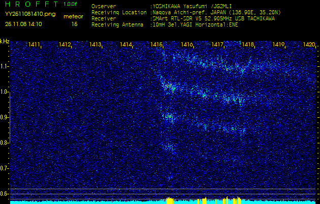Select the 1412 time tick label
The height and width of the screenshot is (204, 320).
65,45
